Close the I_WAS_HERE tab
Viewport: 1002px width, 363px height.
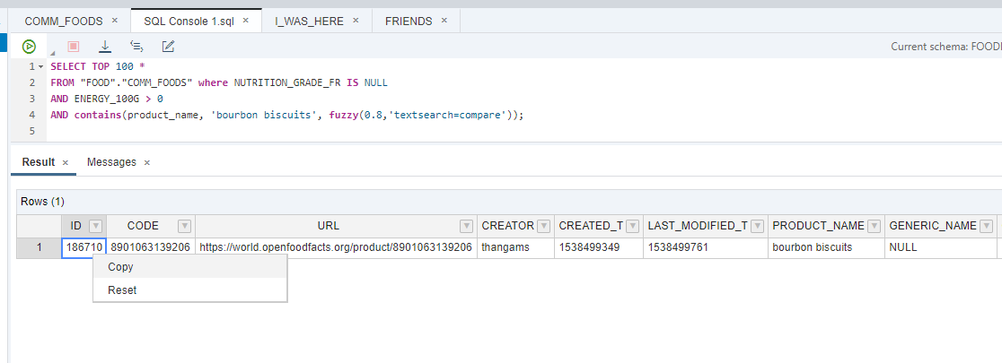click(356, 21)
